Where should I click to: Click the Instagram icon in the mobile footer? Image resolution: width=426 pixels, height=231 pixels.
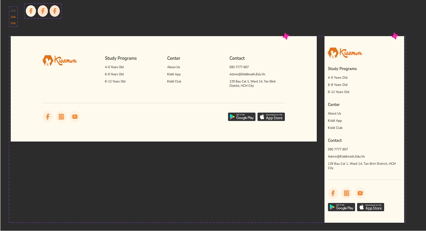pyautogui.click(x=347, y=193)
